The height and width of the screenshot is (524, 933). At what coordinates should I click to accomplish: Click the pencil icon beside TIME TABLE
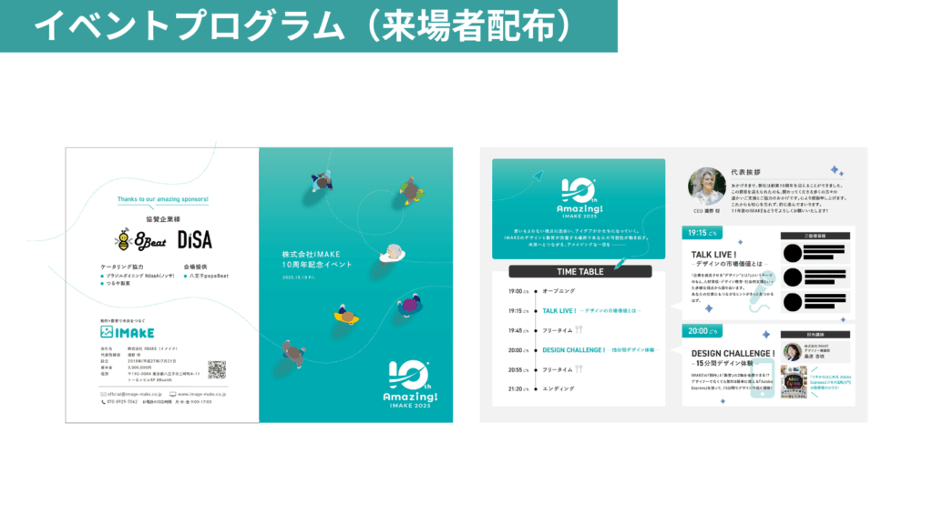click(621, 264)
